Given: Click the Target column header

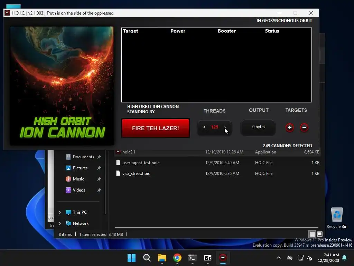Looking at the screenshot, I should tap(130, 31).
